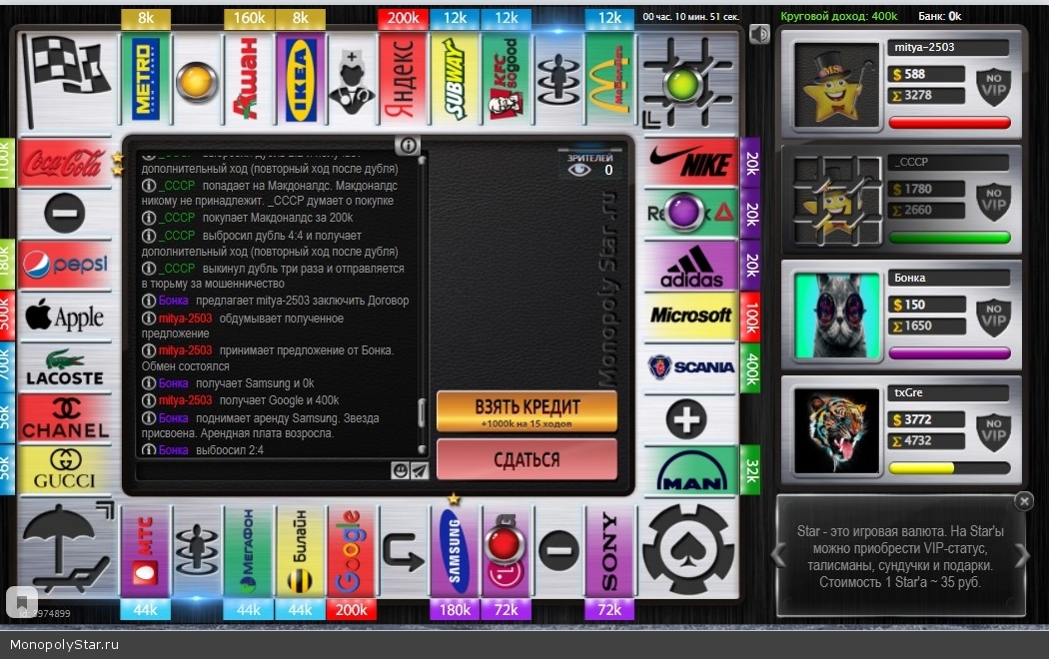Select the МегаФон property cell
Image resolution: width=1049 pixels, height=659 pixels.
coord(249,551)
